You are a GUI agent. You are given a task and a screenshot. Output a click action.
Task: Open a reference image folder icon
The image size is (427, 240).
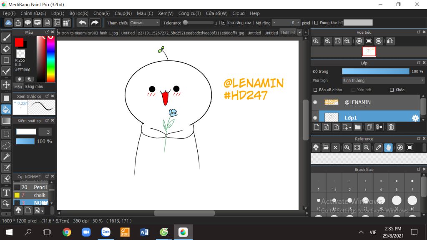pos(325,147)
